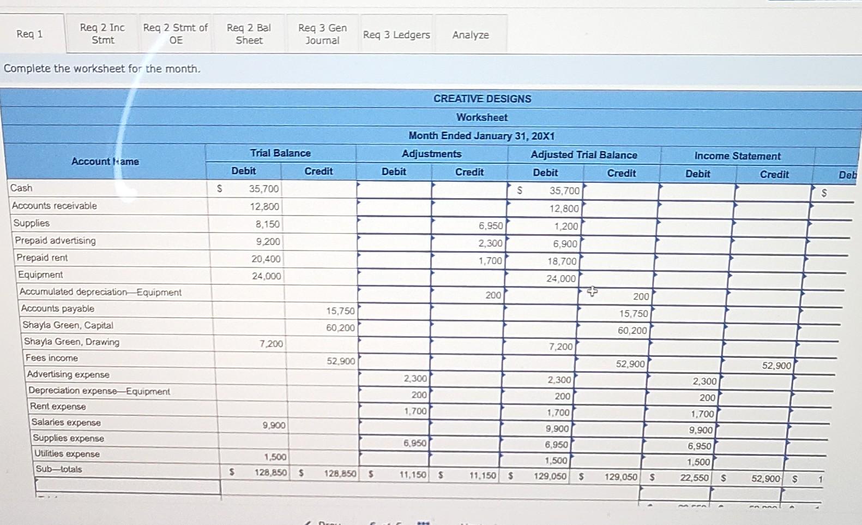Select Accounts payable adjusted credit cell 15,750
This screenshot has width=862, height=525.
point(615,313)
